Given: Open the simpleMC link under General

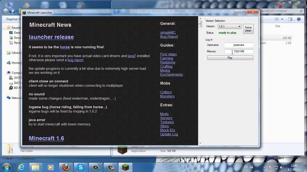Looking at the screenshot, I should coord(168,32).
